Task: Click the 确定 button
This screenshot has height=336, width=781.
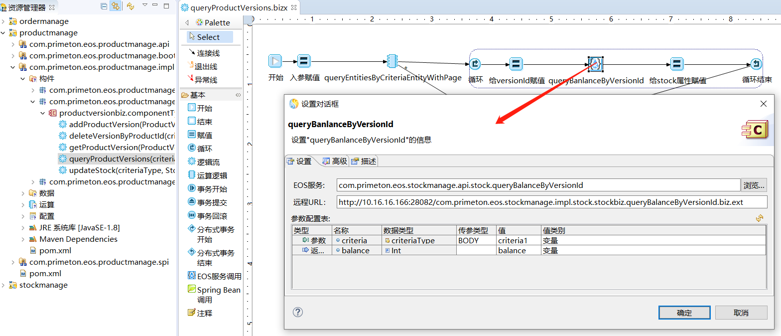Action: pos(684,313)
